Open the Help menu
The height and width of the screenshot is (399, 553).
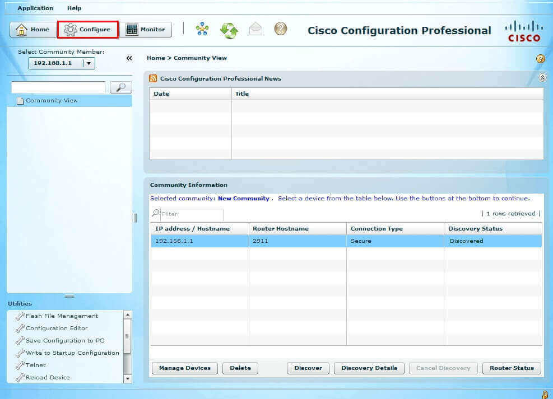[x=74, y=8]
